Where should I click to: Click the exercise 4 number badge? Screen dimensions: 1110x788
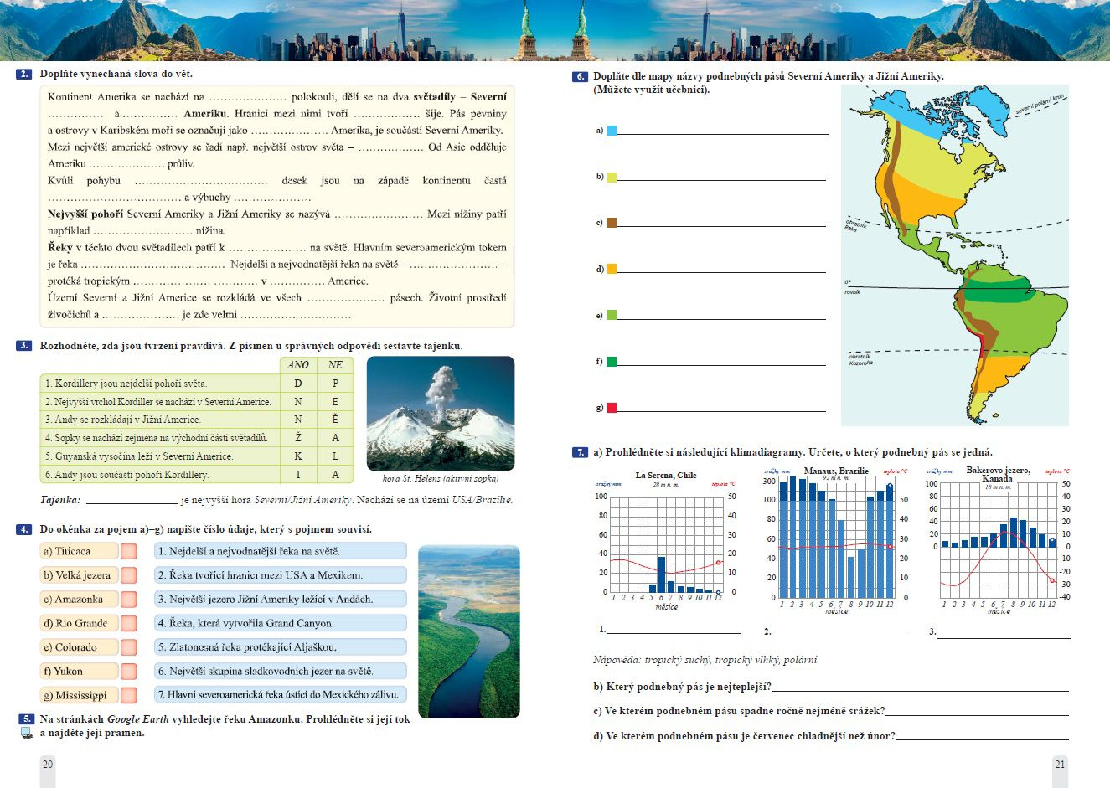coord(24,529)
